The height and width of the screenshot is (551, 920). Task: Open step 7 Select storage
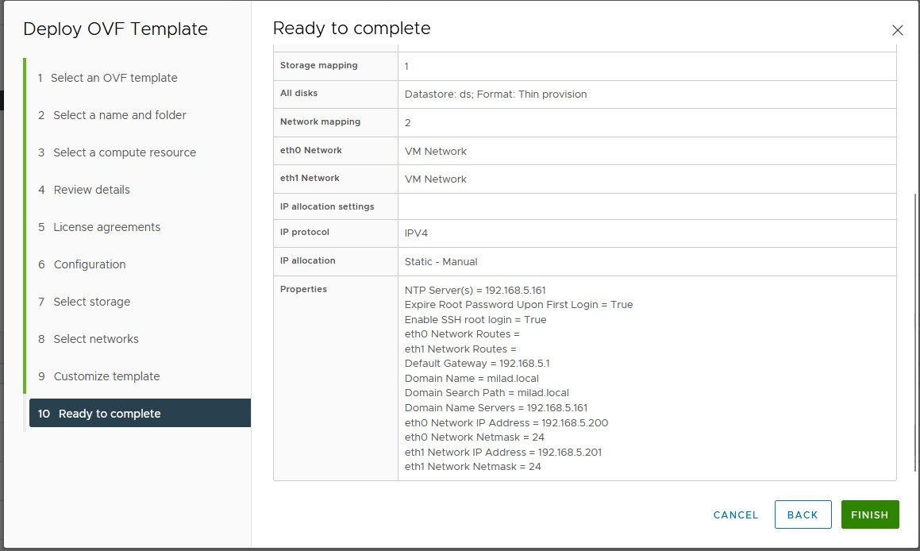click(84, 302)
